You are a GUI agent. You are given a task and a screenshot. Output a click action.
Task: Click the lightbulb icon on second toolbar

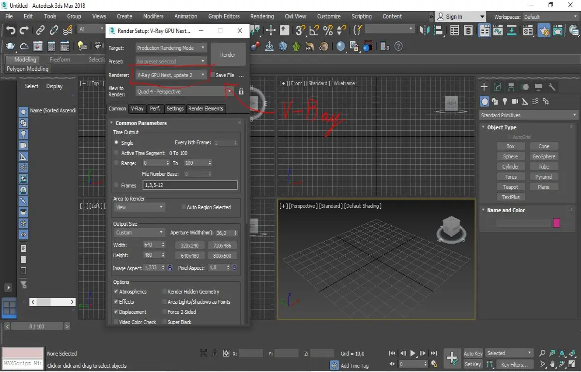82,46
